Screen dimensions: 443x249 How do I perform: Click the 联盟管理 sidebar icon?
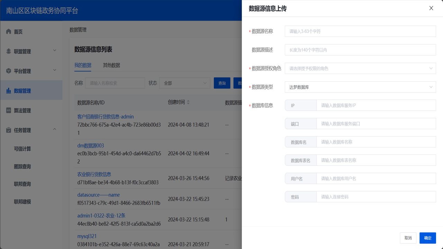tap(9, 51)
